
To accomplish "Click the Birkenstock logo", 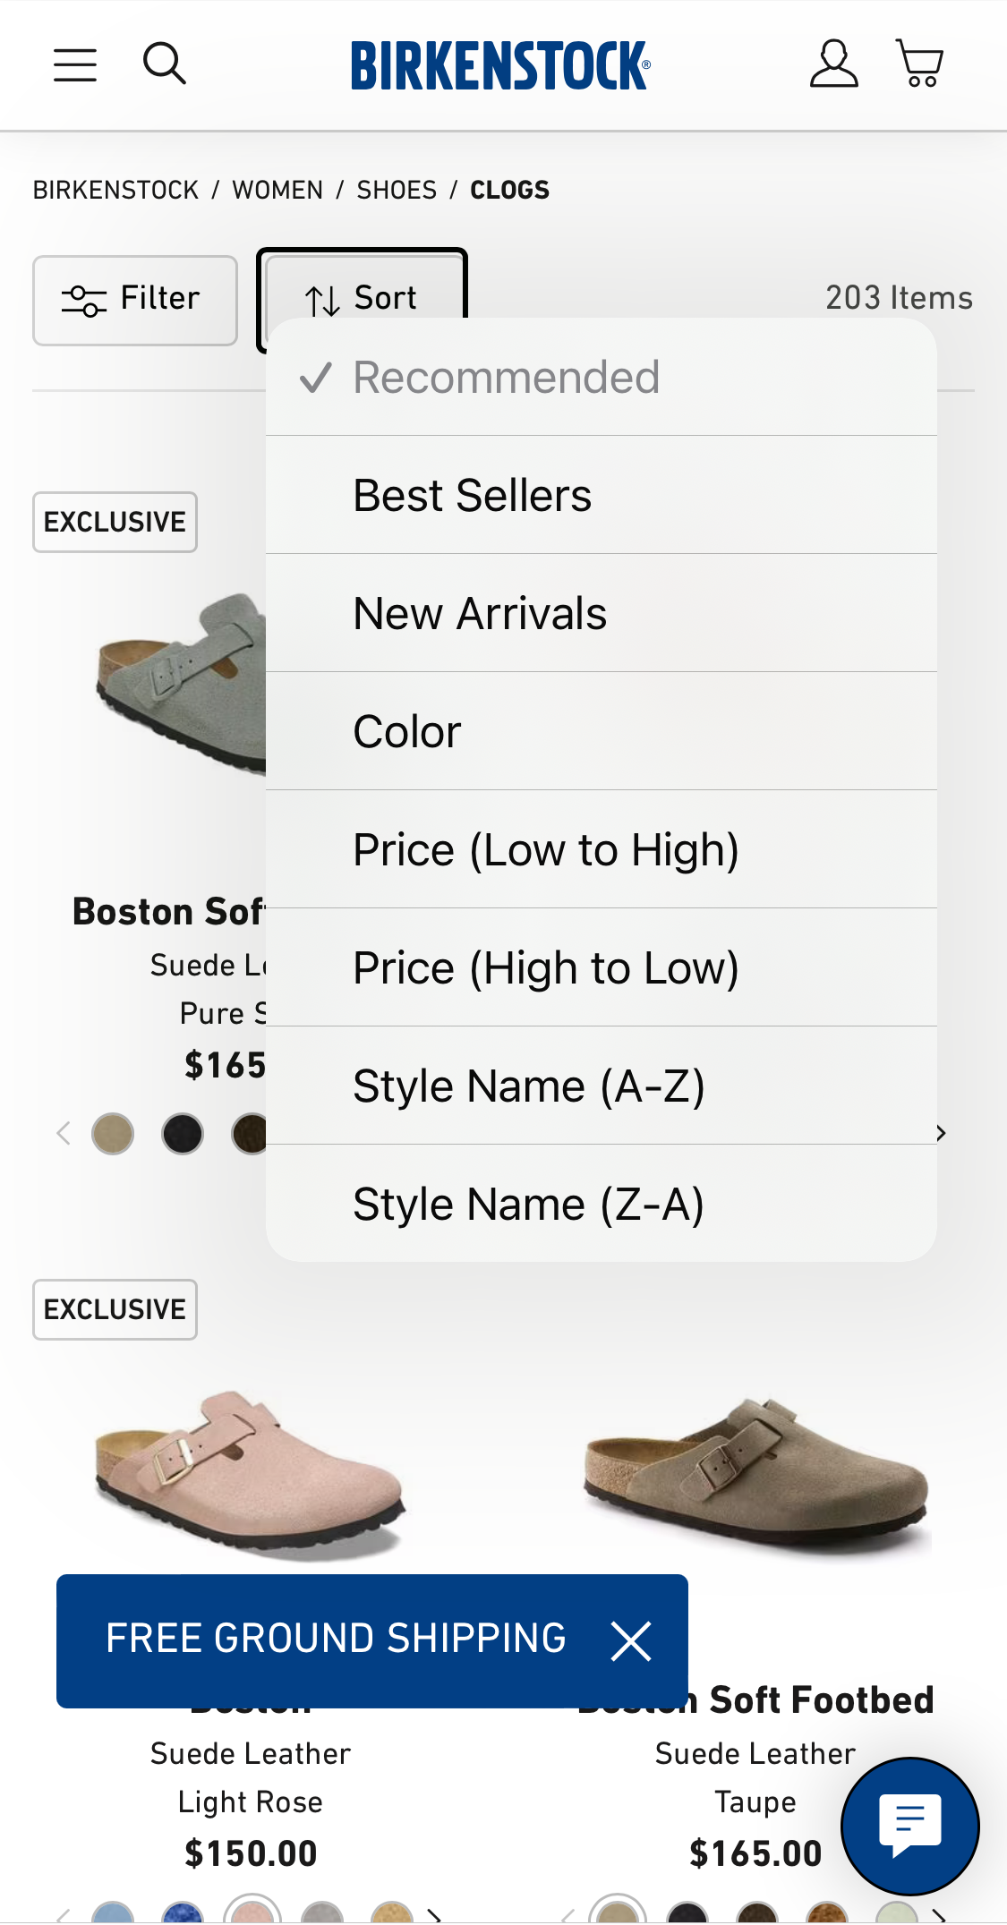I will pos(501,64).
